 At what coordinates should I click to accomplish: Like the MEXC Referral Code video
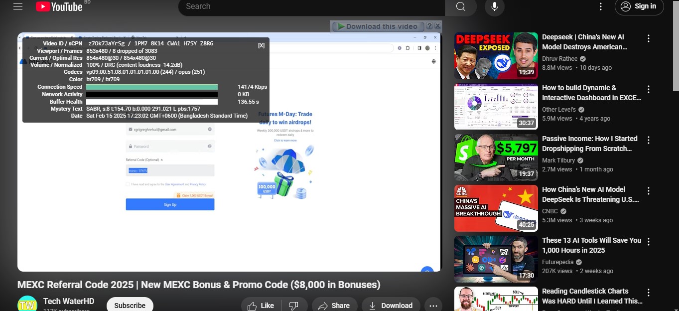tap(261, 305)
